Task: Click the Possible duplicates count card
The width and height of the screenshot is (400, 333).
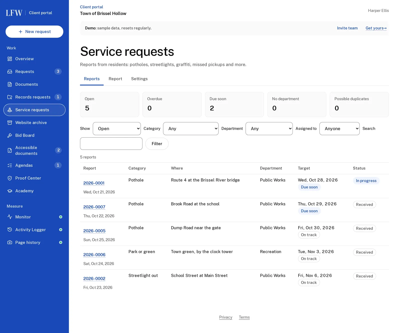Action: pyautogui.click(x=359, y=104)
